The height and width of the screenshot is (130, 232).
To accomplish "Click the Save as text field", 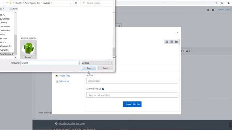I will [146, 69].
